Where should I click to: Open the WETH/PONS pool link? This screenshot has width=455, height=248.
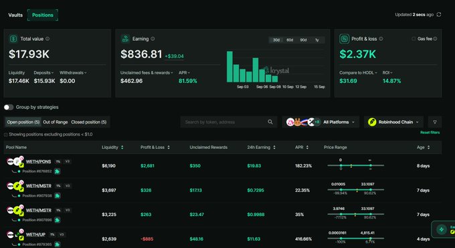pyautogui.click(x=38, y=162)
